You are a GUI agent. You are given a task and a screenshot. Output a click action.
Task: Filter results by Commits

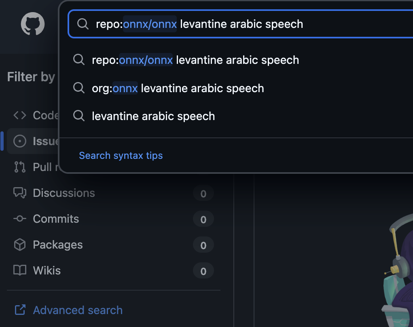tap(56, 219)
